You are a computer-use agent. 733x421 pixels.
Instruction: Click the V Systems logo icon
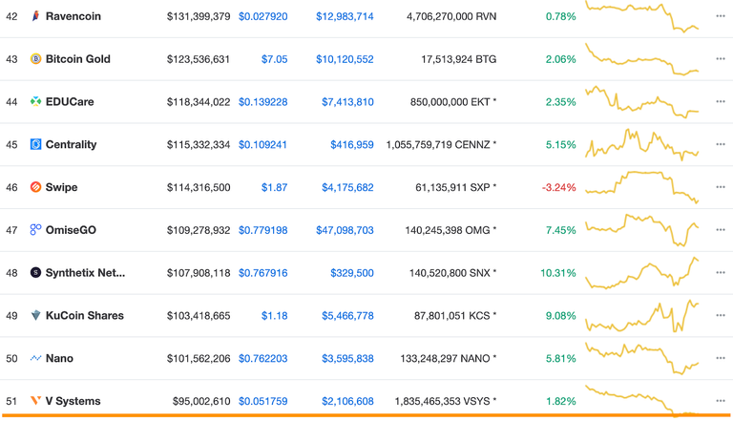[35, 400]
